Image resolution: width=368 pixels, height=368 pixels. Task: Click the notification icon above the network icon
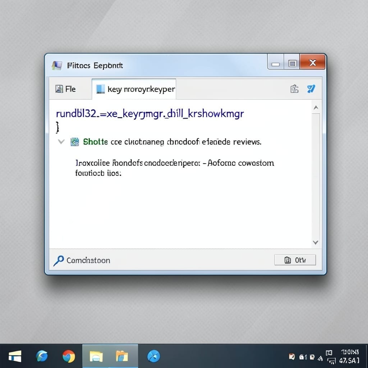tap(329, 353)
